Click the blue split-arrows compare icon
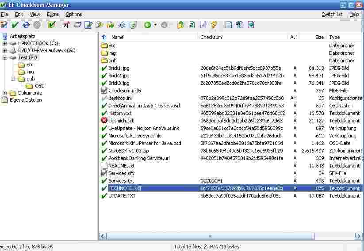Image resolution: width=364 pixels, height=251 pixels. (122, 25)
